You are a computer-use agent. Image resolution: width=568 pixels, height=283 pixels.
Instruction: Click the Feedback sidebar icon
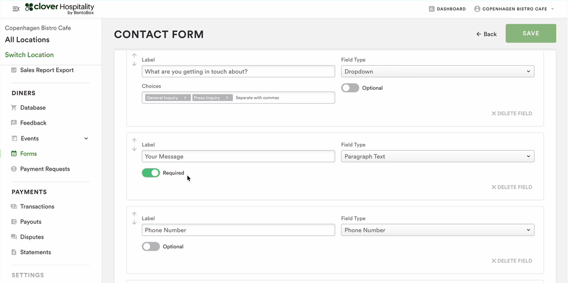point(14,123)
